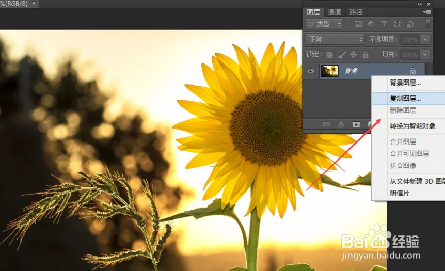Lock transparent pixels checkerboard icon
445x271 pixels.
click(x=329, y=55)
